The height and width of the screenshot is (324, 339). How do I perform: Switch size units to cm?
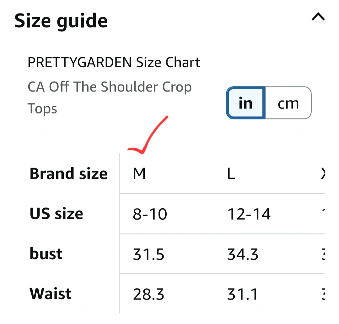click(x=288, y=103)
